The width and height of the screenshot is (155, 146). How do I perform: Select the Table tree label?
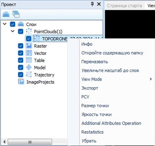tap(39, 60)
